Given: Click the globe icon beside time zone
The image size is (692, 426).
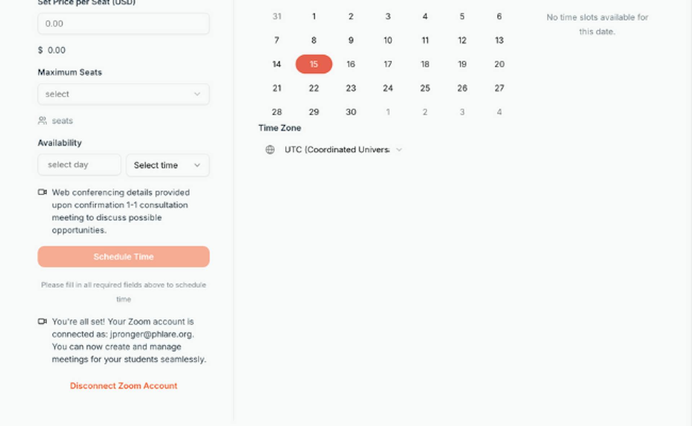Looking at the screenshot, I should click(270, 150).
